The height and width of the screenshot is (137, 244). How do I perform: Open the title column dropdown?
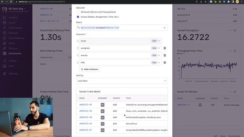159,62
